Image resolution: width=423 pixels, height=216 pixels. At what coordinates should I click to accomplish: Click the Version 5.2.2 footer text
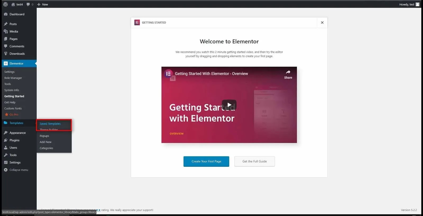(x=409, y=210)
